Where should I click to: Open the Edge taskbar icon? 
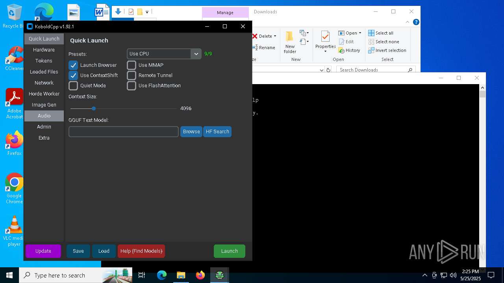tap(162, 275)
